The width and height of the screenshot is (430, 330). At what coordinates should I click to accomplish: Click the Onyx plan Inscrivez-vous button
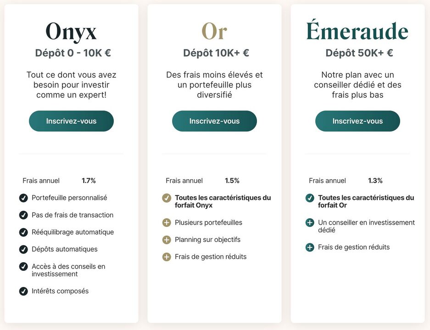point(71,121)
